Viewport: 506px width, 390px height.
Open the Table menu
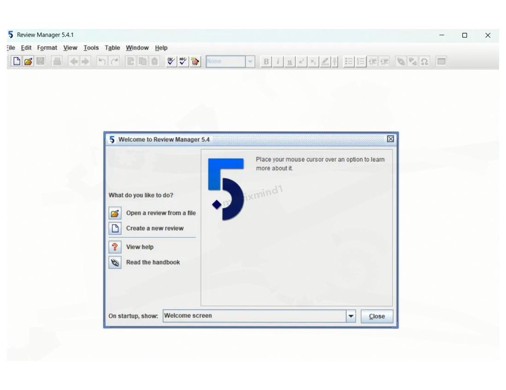pyautogui.click(x=112, y=48)
